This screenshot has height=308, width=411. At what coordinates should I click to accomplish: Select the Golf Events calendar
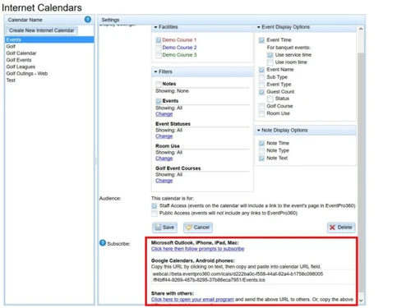(49, 60)
